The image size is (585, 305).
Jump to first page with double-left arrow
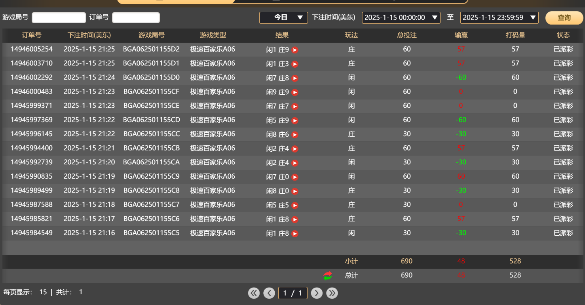pyautogui.click(x=254, y=293)
